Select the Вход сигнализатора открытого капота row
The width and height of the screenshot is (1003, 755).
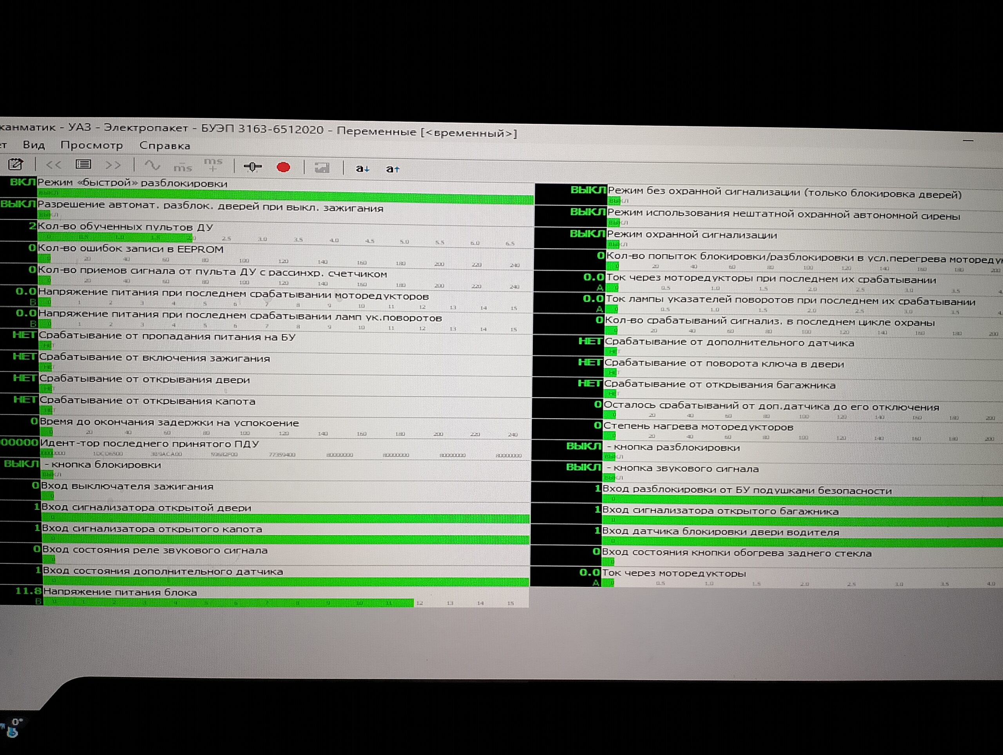point(152,529)
